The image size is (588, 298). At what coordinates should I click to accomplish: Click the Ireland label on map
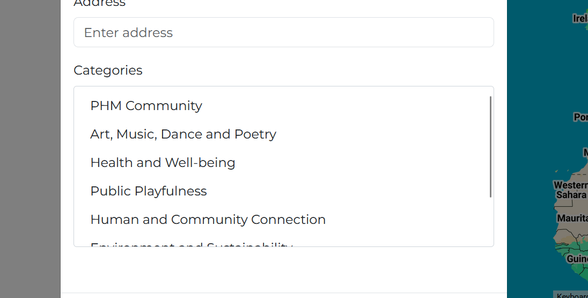click(x=580, y=18)
